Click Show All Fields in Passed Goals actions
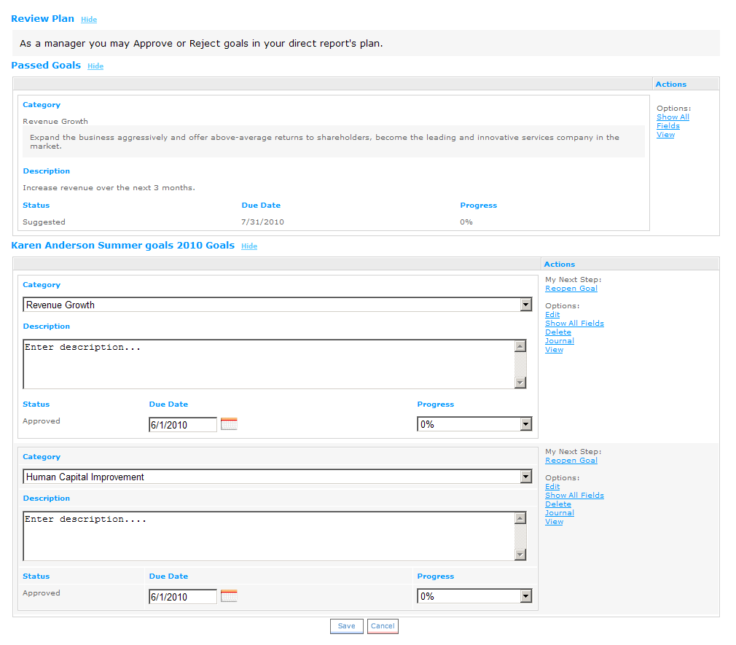The image size is (736, 645). tap(673, 121)
